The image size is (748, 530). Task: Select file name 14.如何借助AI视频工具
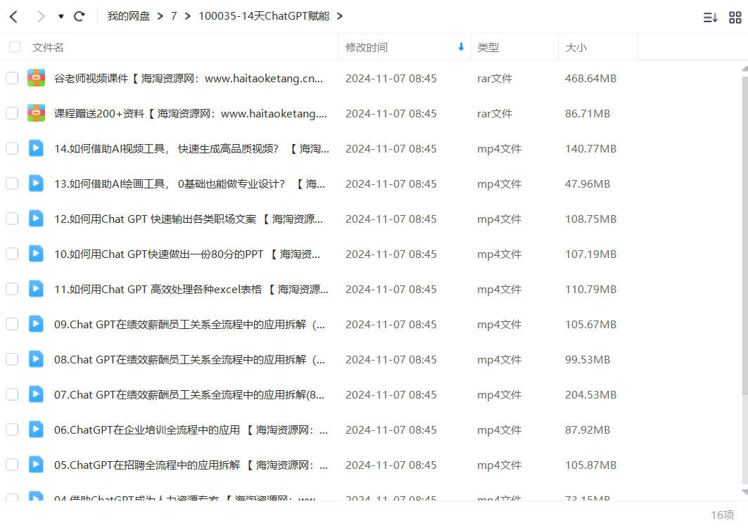pyautogui.click(x=191, y=149)
